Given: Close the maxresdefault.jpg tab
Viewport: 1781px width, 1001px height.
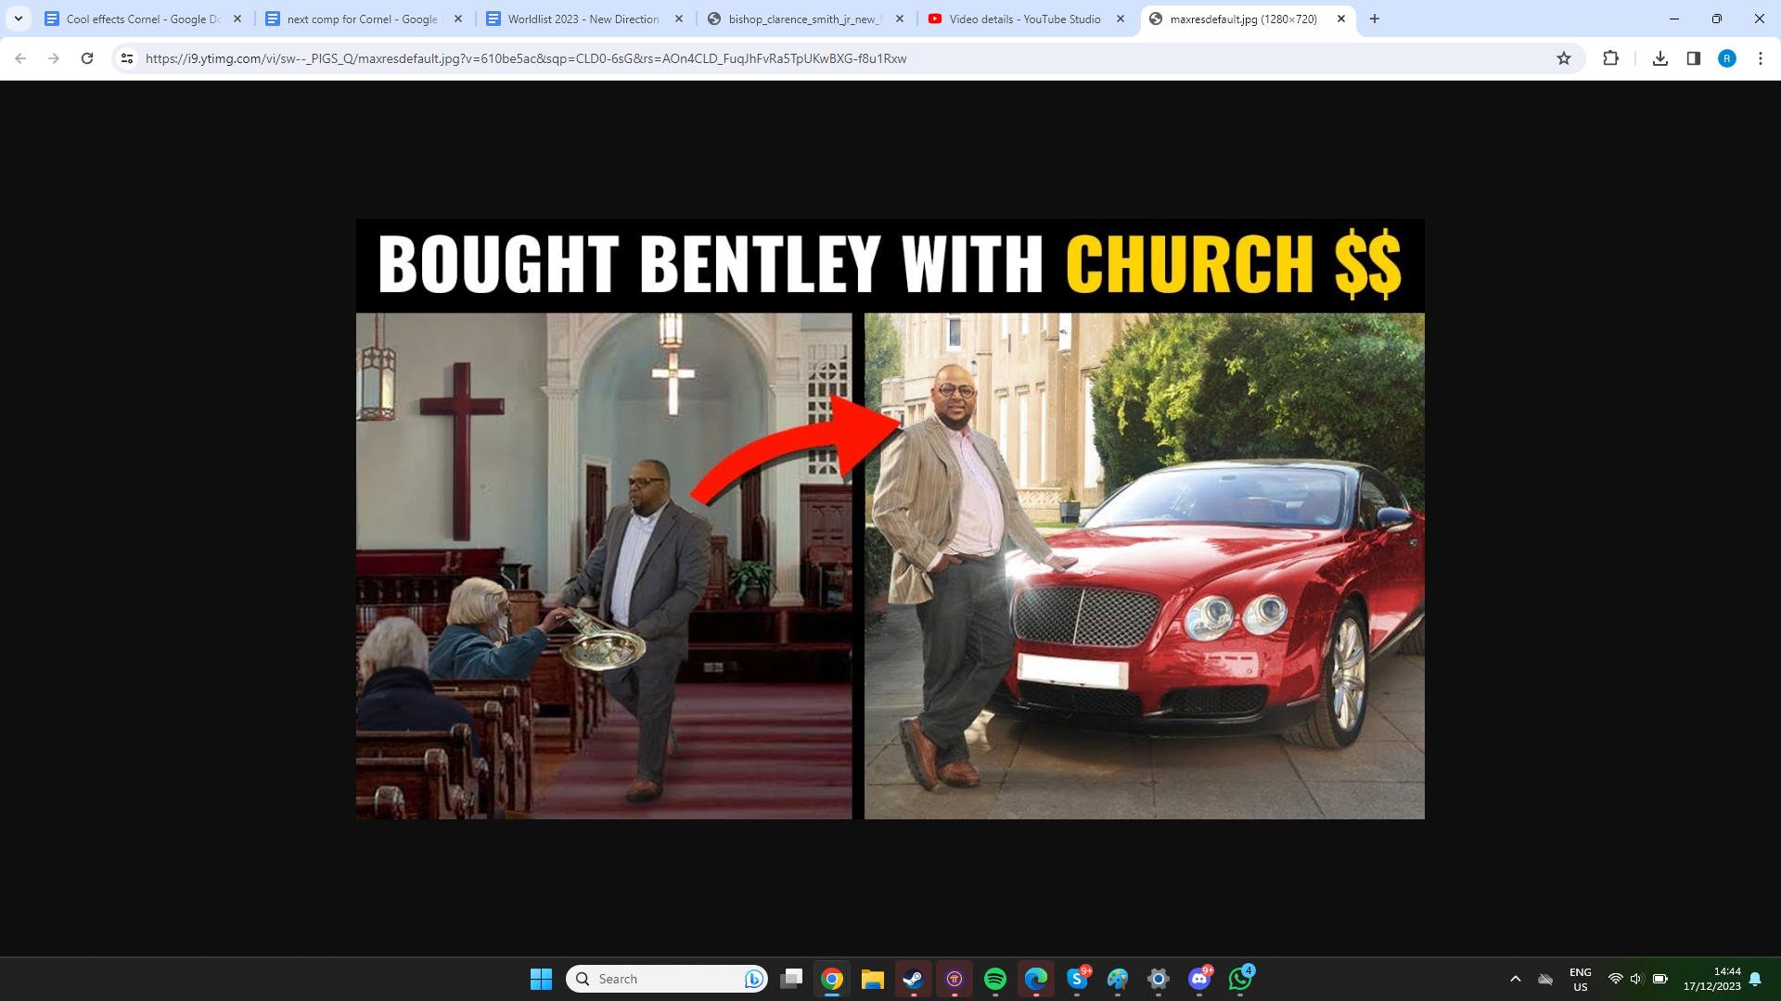Looking at the screenshot, I should pos(1341,19).
